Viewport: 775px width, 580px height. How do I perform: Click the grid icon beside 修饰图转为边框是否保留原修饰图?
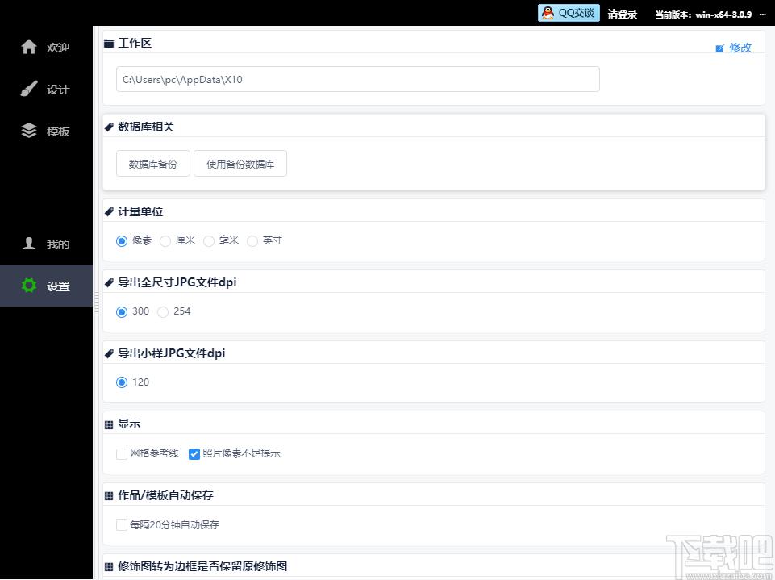coord(109,567)
